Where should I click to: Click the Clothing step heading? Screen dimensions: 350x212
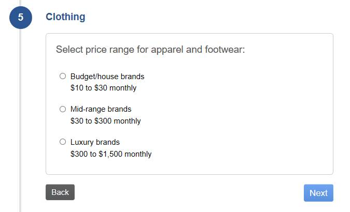(x=65, y=17)
